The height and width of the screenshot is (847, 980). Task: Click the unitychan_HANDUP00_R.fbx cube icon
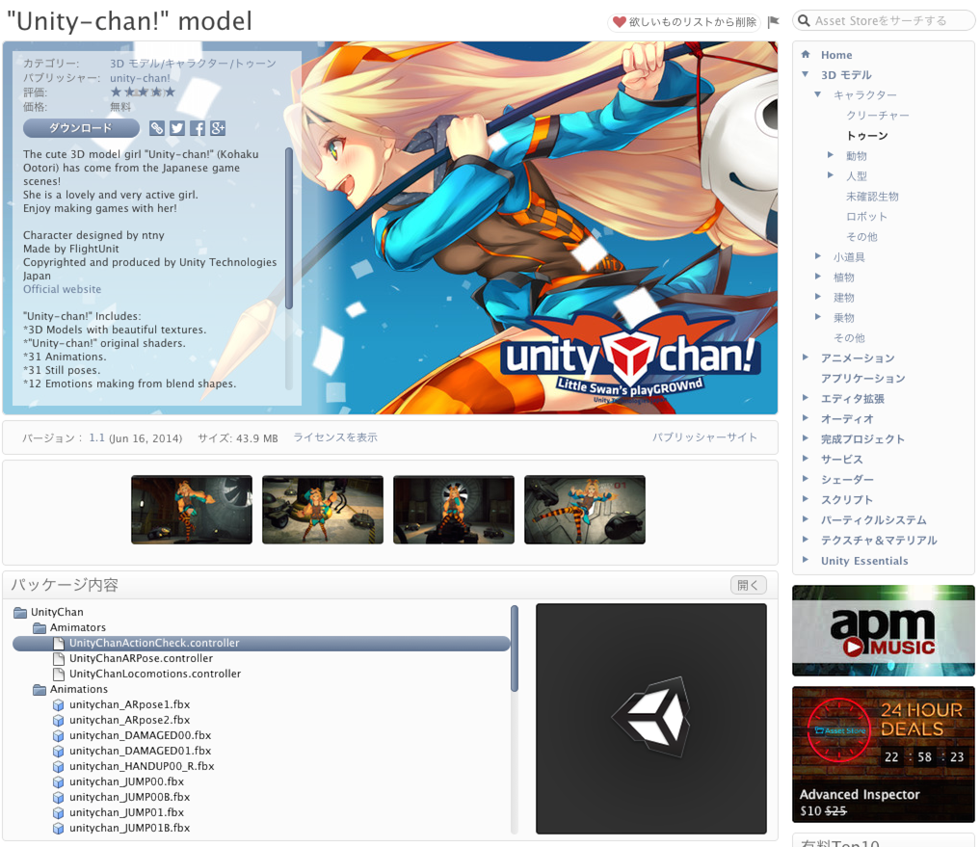pos(58,766)
